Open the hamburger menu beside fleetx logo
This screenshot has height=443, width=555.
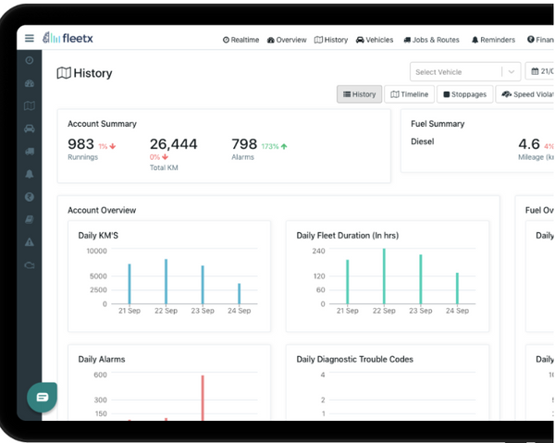30,39
